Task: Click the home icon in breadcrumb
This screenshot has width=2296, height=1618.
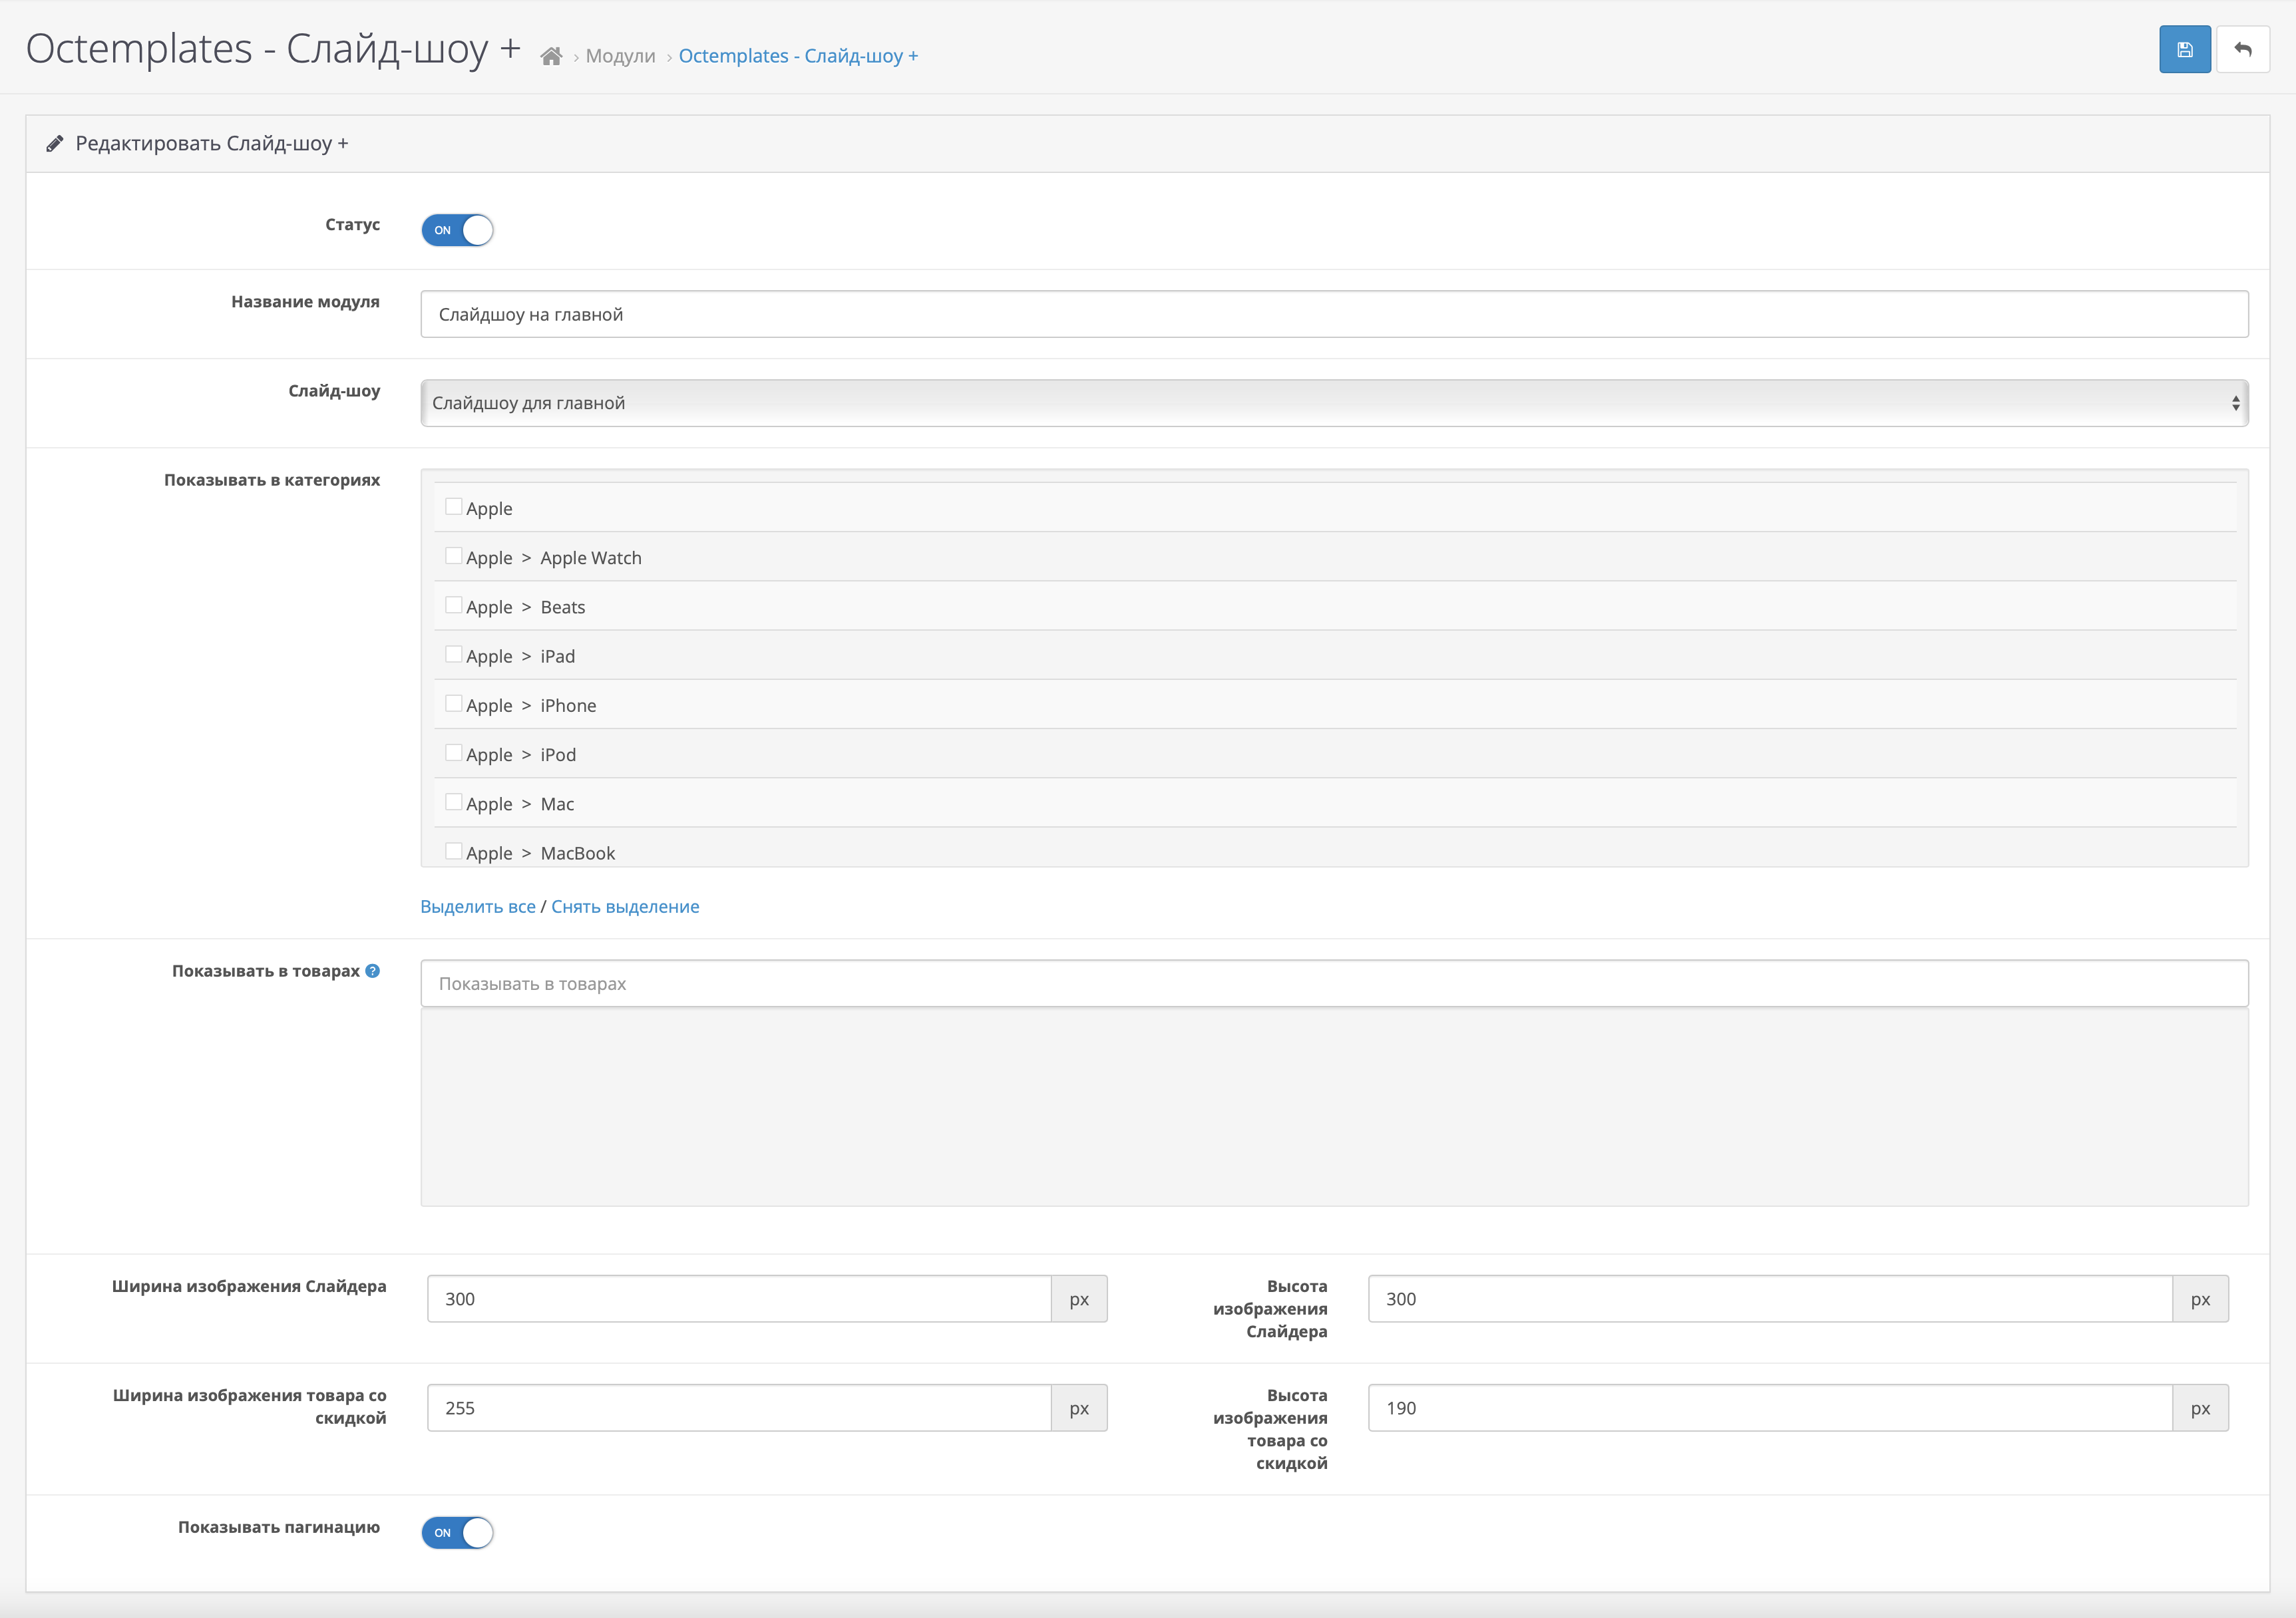Action: tap(551, 57)
